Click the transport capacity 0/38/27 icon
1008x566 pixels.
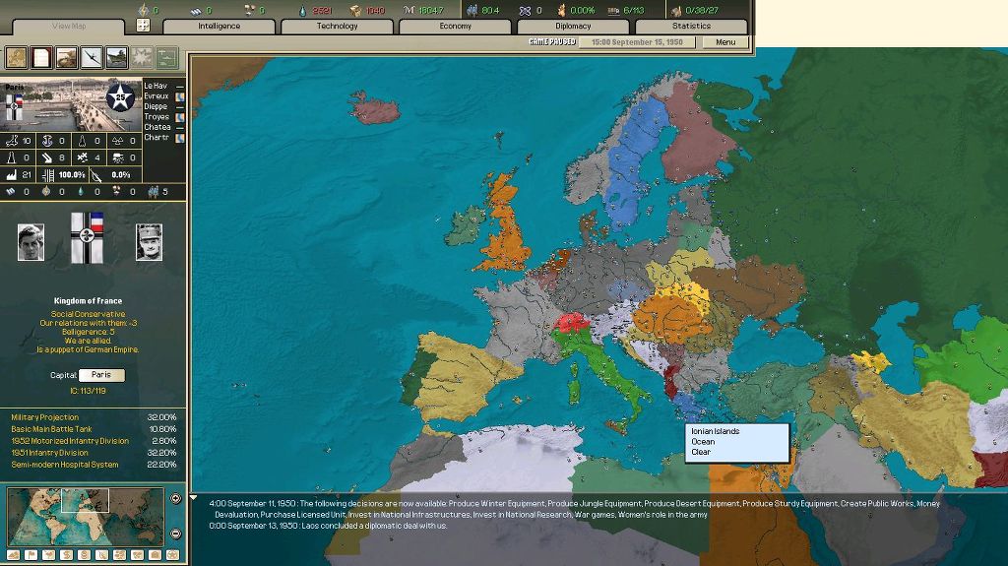tap(675, 10)
